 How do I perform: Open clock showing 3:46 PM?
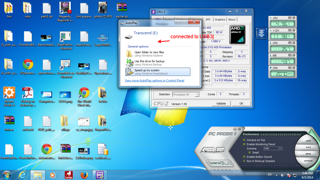pos(307,175)
